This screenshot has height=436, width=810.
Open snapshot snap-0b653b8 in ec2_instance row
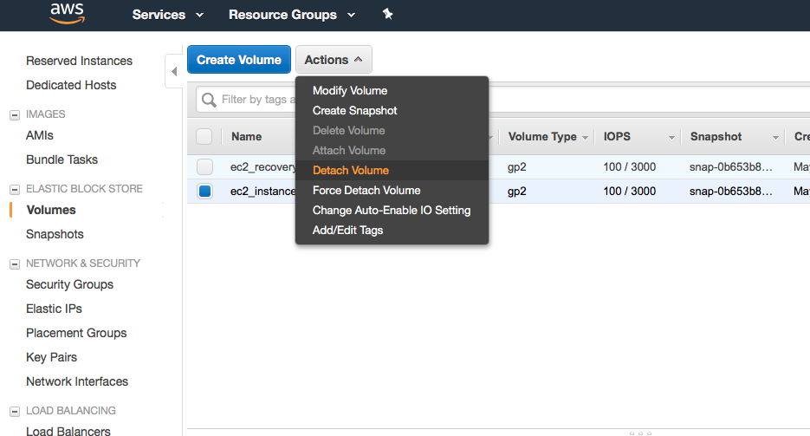pyautogui.click(x=730, y=192)
